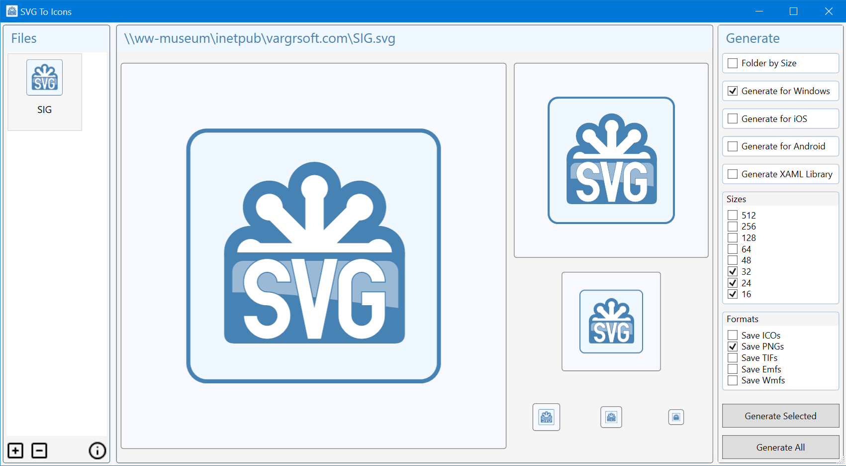Enable Generate for Android
The image size is (846, 466).
coord(733,146)
